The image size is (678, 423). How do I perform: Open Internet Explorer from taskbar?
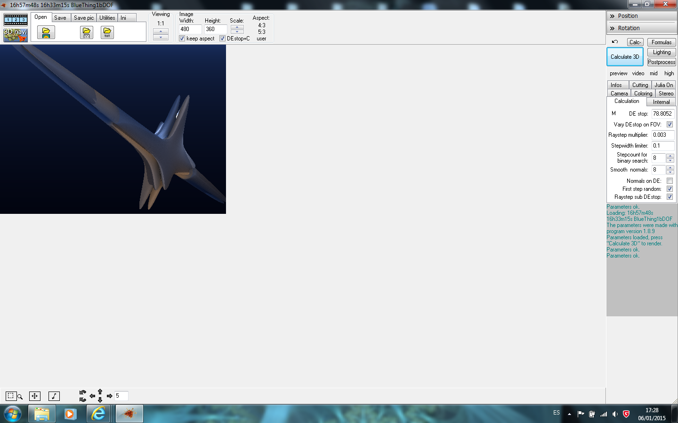click(x=98, y=414)
